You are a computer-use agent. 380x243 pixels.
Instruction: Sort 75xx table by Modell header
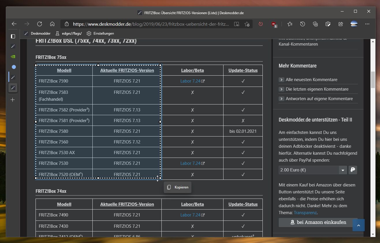pyautogui.click(x=64, y=70)
